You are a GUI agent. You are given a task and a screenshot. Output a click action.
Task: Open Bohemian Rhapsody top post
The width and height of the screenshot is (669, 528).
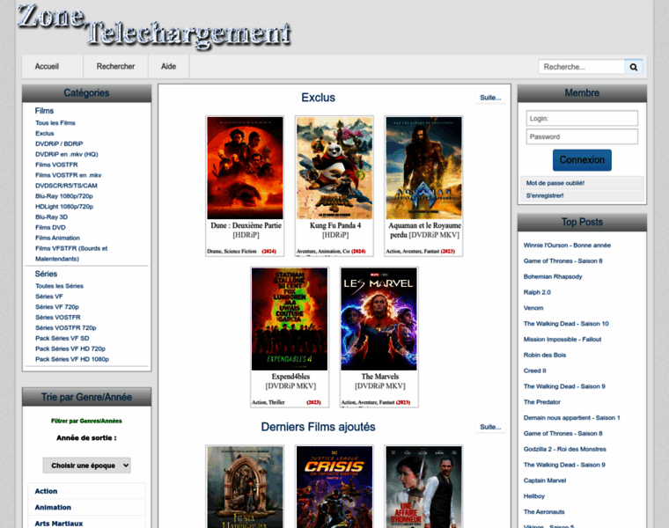coord(553,277)
